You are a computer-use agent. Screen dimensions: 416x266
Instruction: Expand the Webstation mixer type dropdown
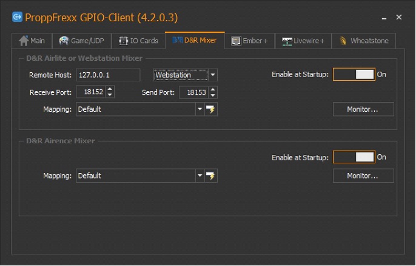pos(213,75)
